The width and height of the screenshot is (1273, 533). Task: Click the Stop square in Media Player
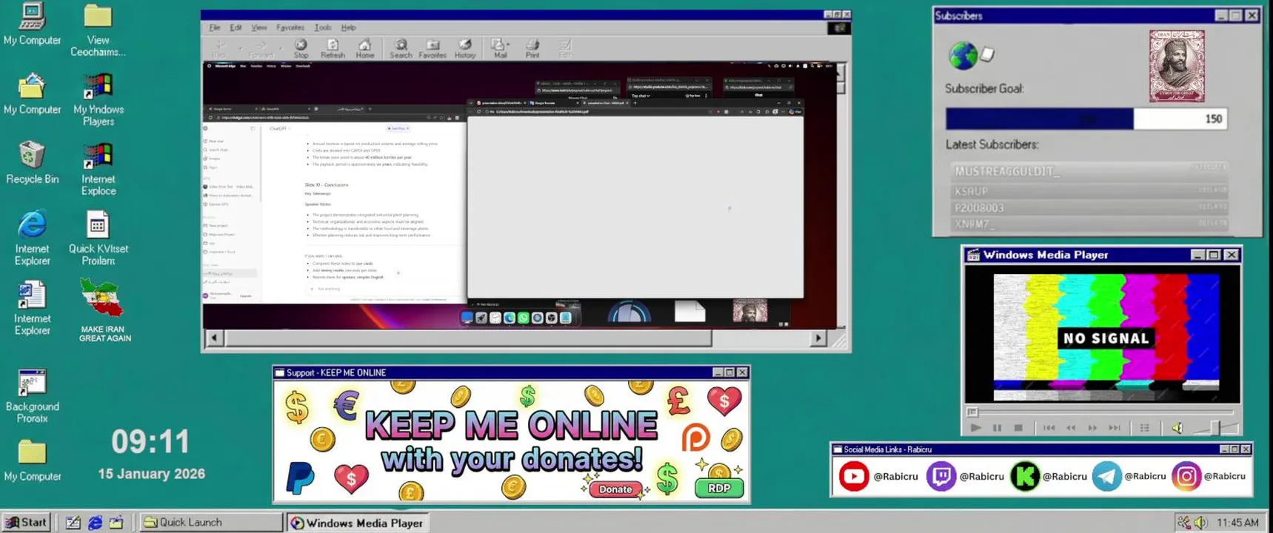coord(1018,428)
